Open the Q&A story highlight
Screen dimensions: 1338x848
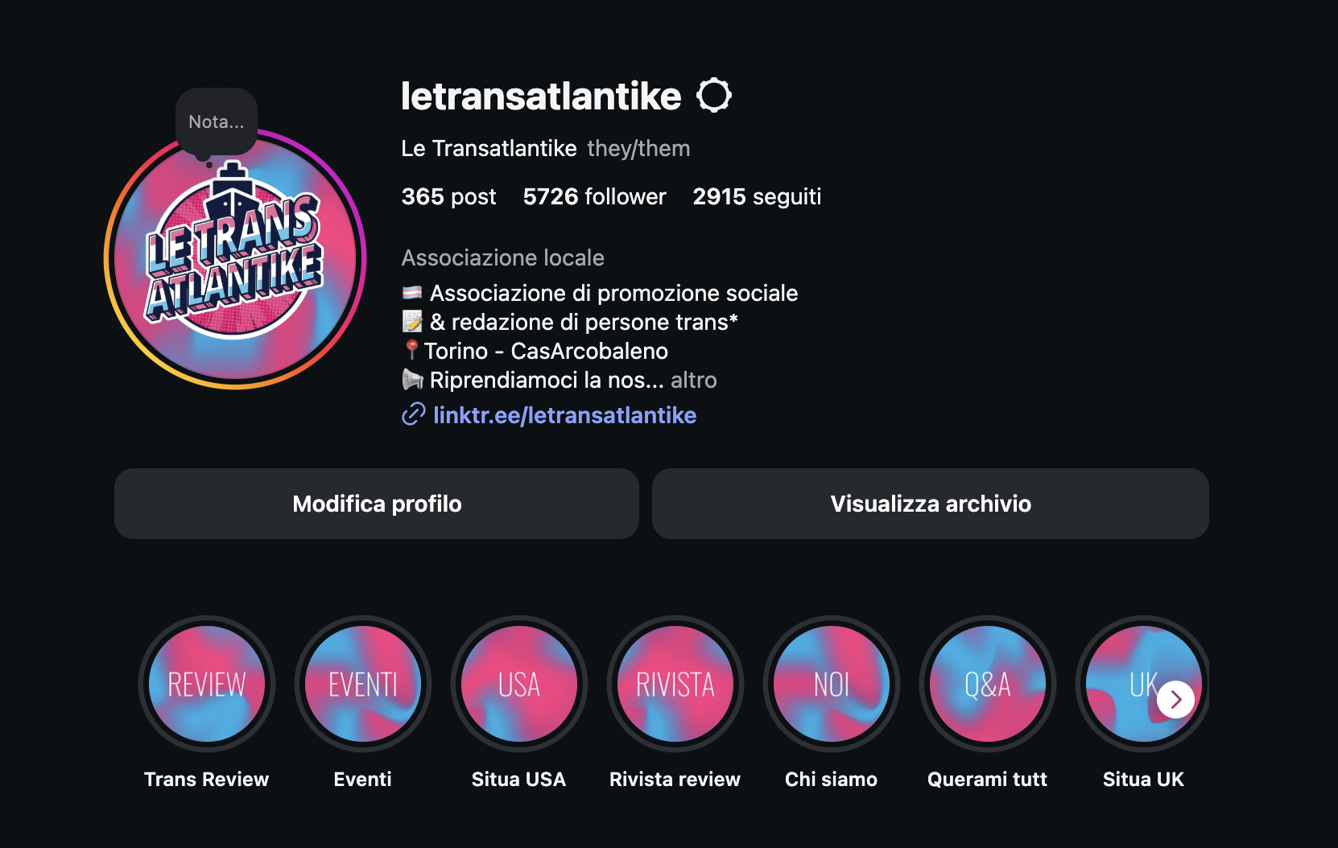988,684
